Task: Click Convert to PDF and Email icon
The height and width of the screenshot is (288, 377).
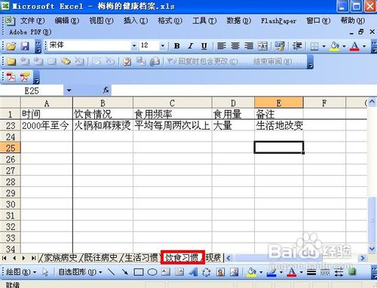Action: pyautogui.click(x=25, y=77)
